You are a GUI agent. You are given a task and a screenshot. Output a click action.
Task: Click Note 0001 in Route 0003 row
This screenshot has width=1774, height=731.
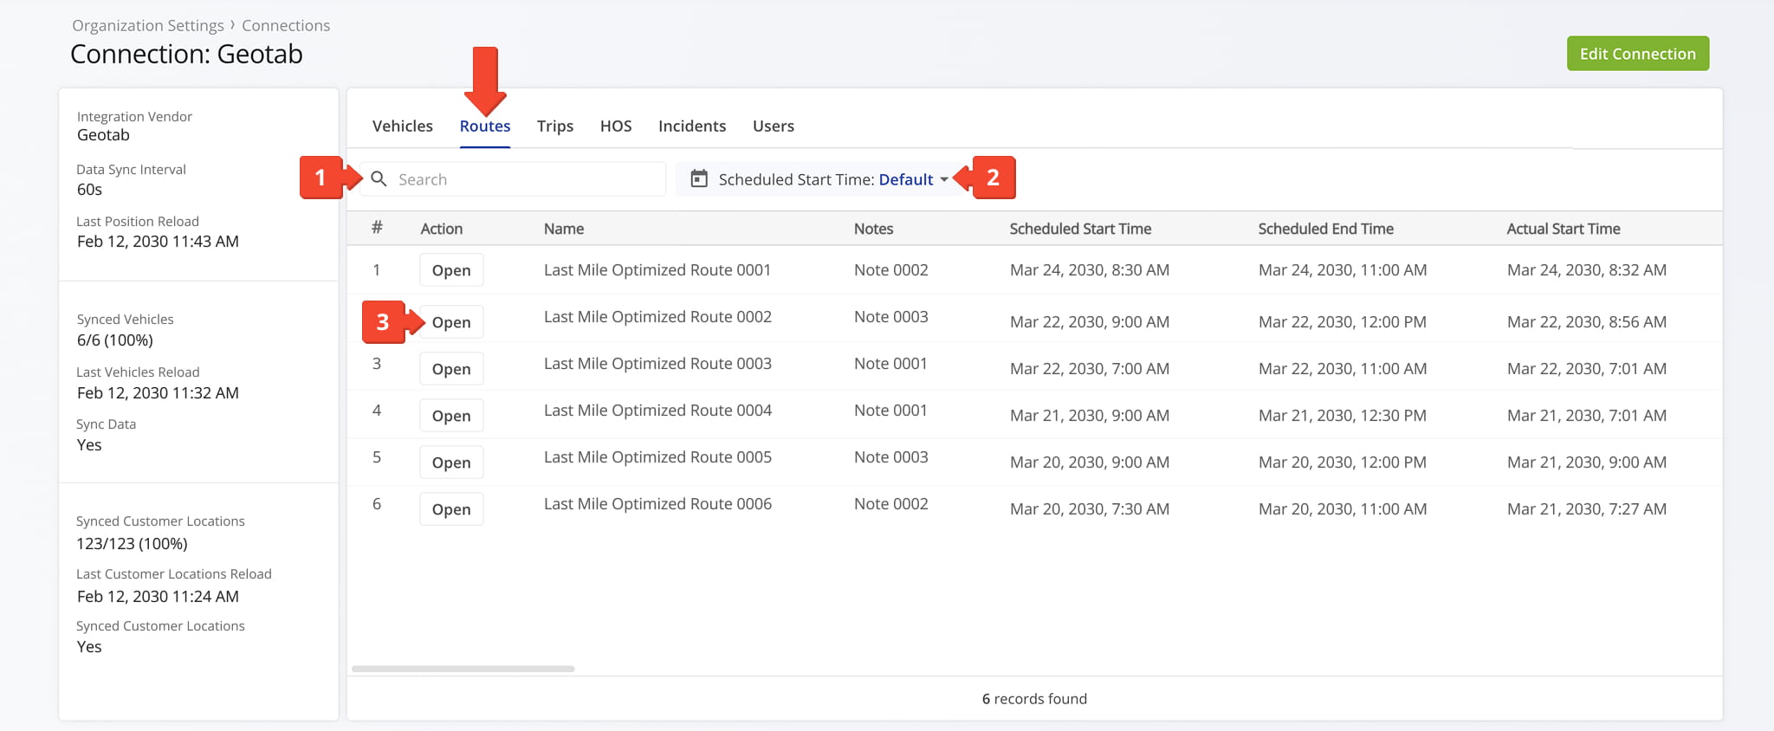tap(890, 364)
